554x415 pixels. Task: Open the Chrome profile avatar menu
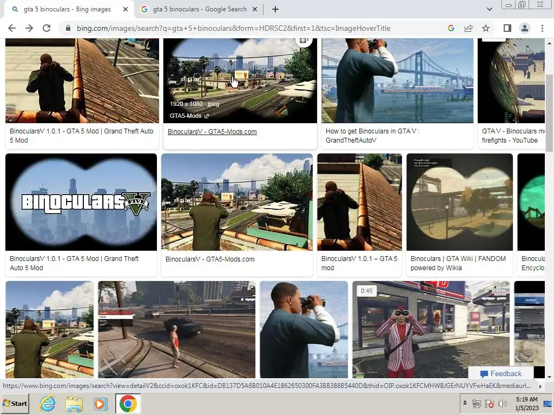click(x=525, y=28)
